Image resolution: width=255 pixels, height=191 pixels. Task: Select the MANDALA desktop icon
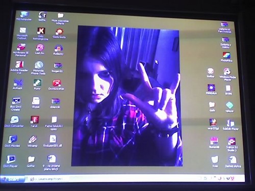click(211, 89)
